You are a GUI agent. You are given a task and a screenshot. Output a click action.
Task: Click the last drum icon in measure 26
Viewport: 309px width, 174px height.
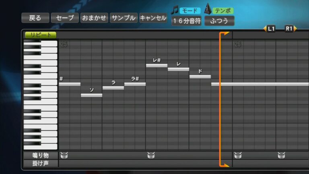point(281,155)
